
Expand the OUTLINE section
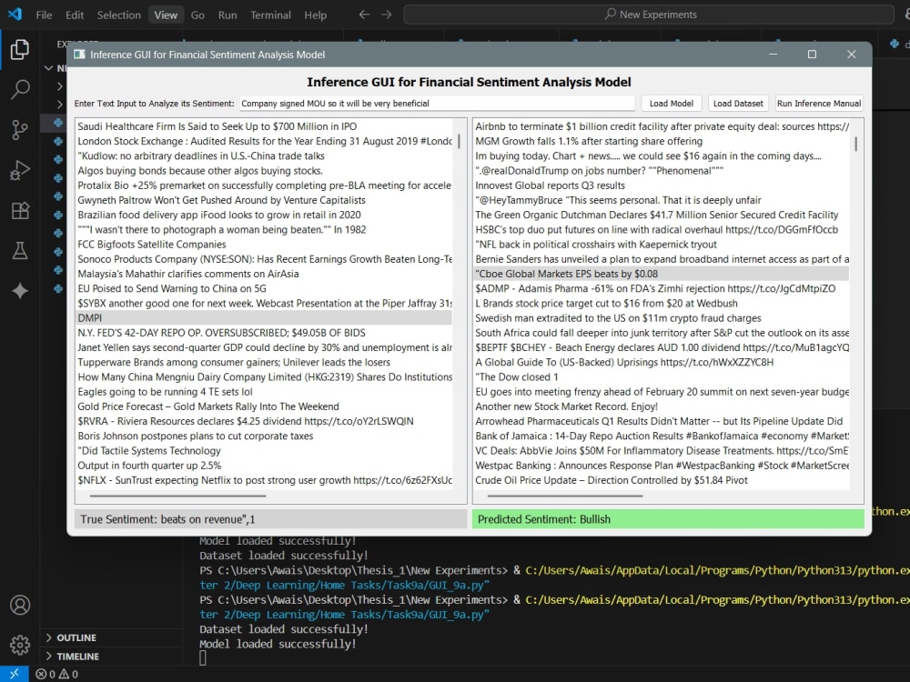pyautogui.click(x=76, y=637)
